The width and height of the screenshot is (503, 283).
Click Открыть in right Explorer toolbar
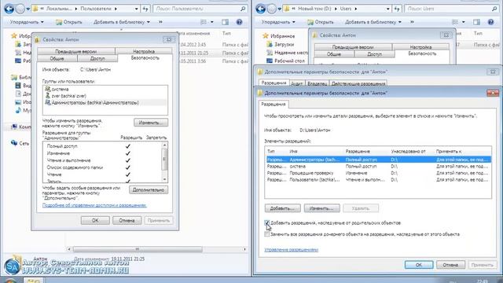[x=321, y=22]
